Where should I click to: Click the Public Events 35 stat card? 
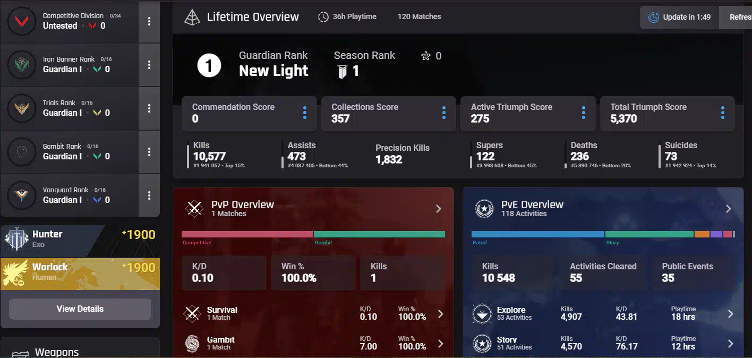(694, 272)
